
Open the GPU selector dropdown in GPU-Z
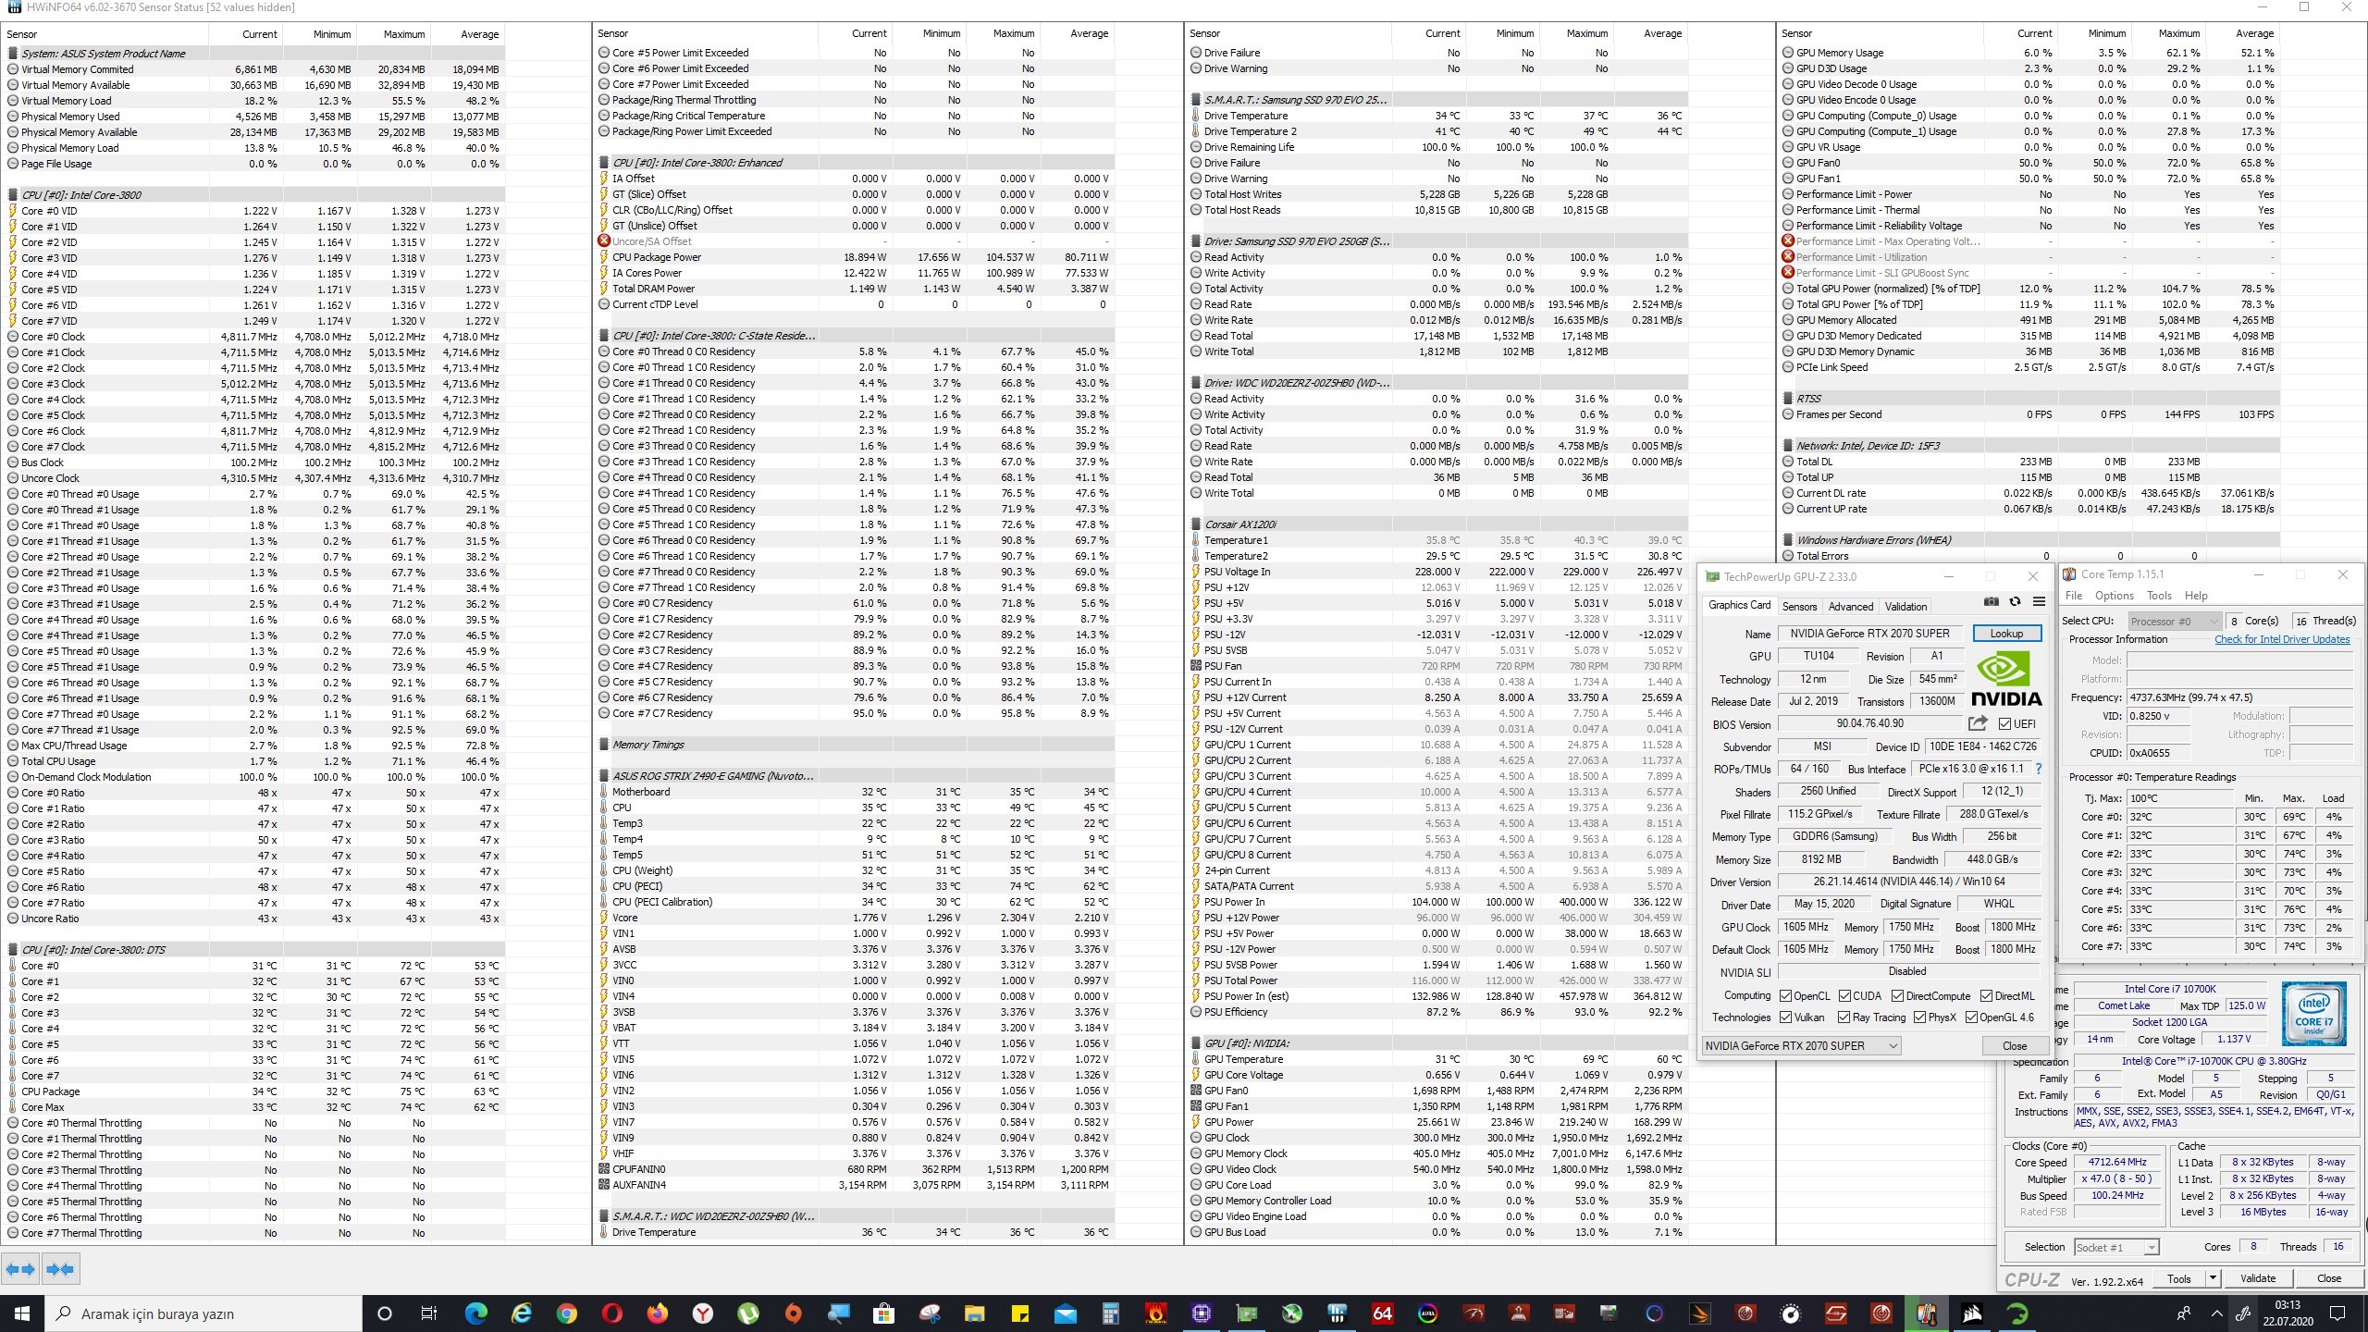pyautogui.click(x=1802, y=1045)
